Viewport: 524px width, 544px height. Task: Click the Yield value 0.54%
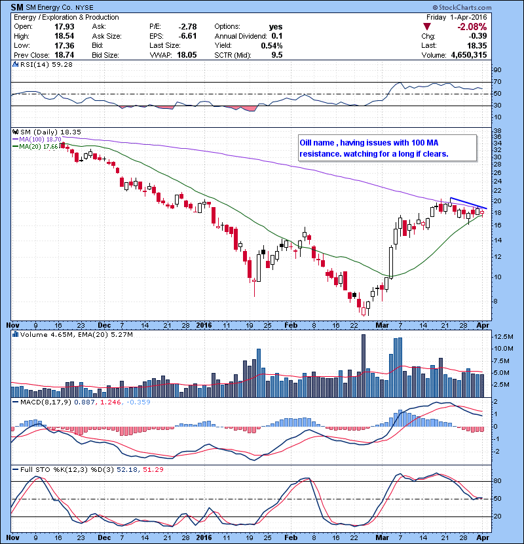272,45
